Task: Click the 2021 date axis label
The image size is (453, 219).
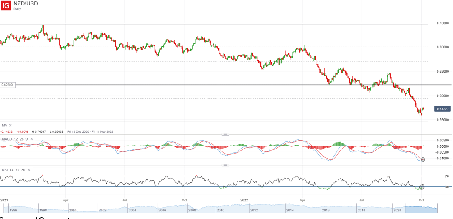Action: click(x=4, y=199)
